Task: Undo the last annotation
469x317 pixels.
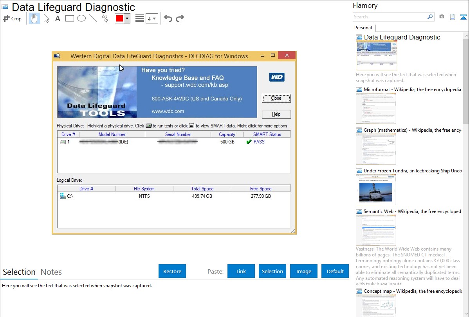Action: pyautogui.click(x=168, y=18)
